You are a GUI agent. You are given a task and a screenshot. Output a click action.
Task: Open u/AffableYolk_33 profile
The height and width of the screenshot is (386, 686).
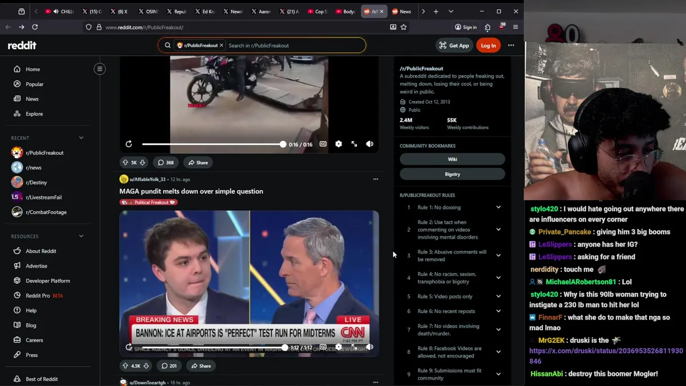147,179
